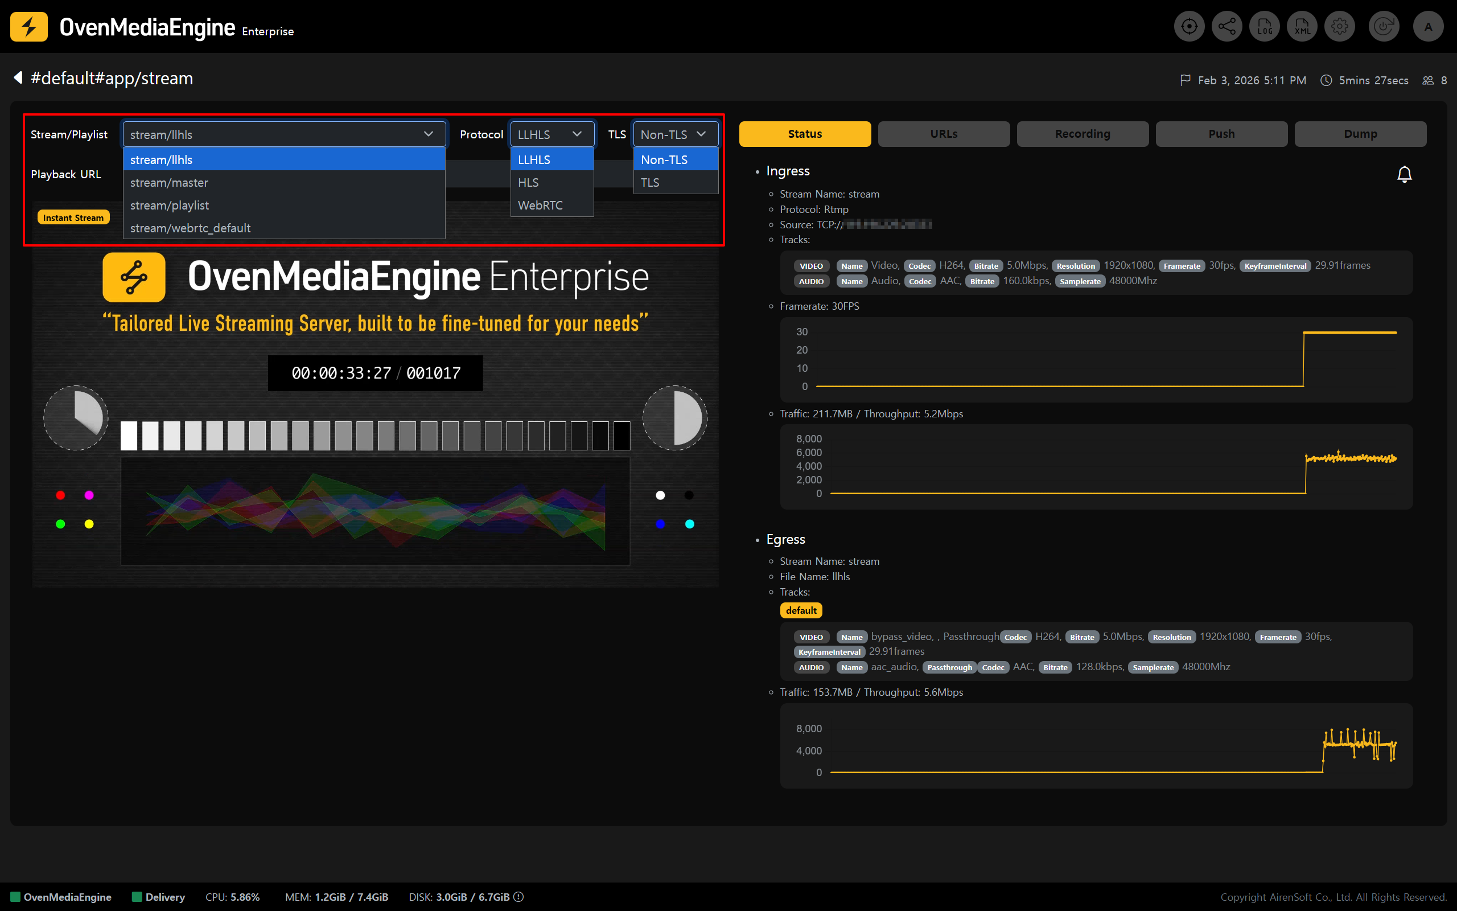This screenshot has width=1457, height=911.
Task: Open the TLS dropdown
Action: pyautogui.click(x=675, y=134)
